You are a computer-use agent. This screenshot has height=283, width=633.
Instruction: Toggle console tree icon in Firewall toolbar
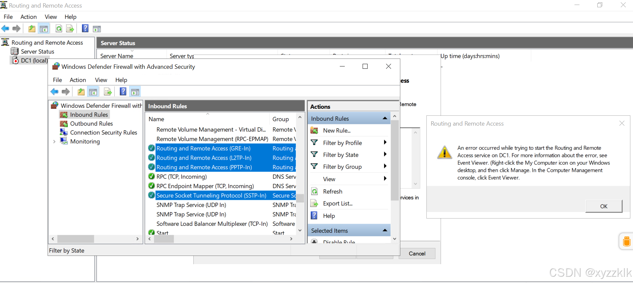(93, 92)
